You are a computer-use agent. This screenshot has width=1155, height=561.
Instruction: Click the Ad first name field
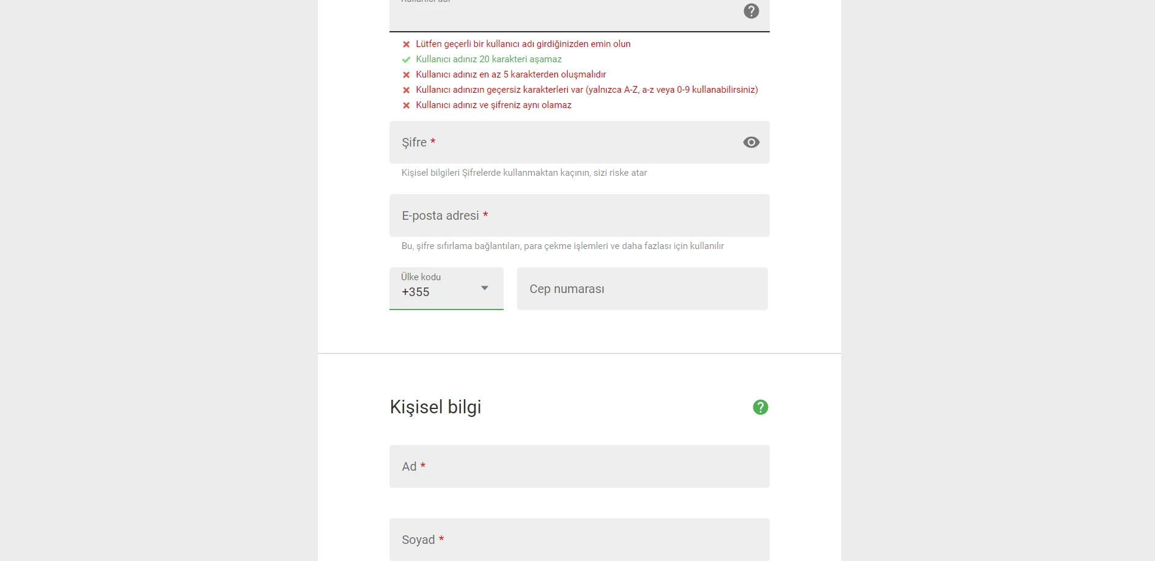[x=579, y=466]
